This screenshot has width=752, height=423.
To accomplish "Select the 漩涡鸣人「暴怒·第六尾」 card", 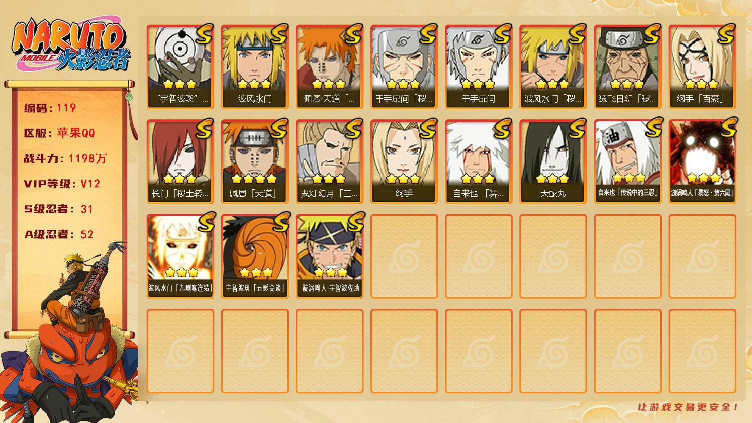I will pyautogui.click(x=702, y=162).
